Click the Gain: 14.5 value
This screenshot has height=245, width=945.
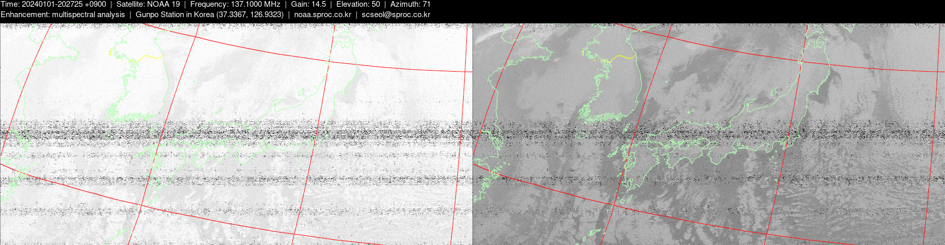coord(308,4)
